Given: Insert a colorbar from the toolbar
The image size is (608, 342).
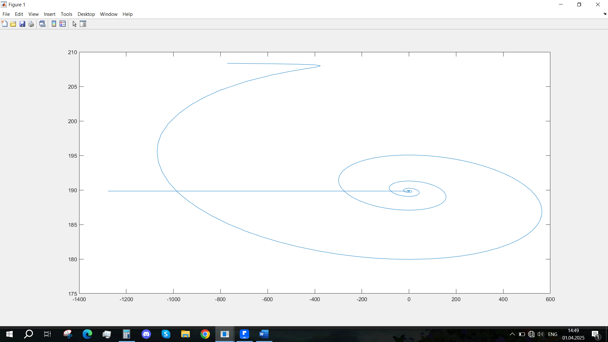Looking at the screenshot, I should [x=54, y=24].
